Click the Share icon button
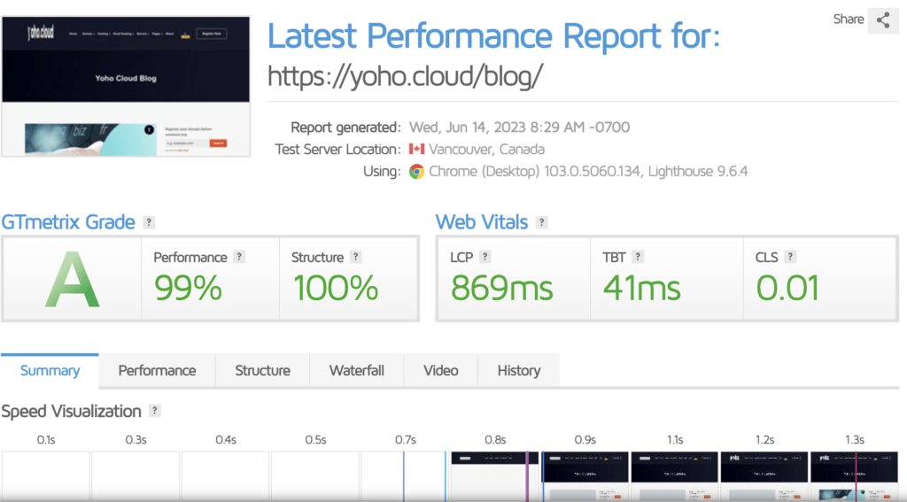 [882, 20]
